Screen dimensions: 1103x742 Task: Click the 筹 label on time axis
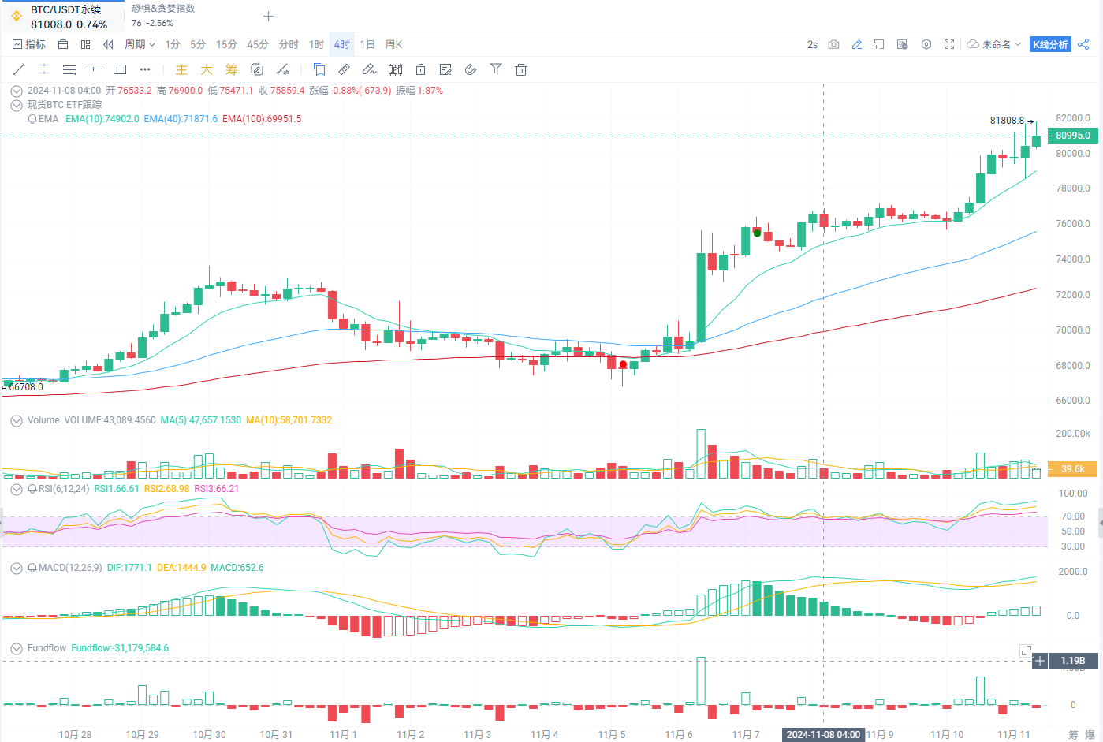1073,734
